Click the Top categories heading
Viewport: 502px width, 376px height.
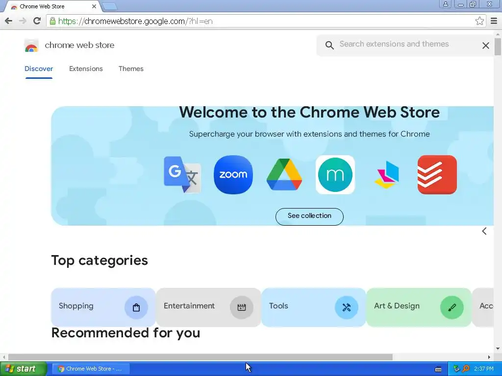click(100, 260)
